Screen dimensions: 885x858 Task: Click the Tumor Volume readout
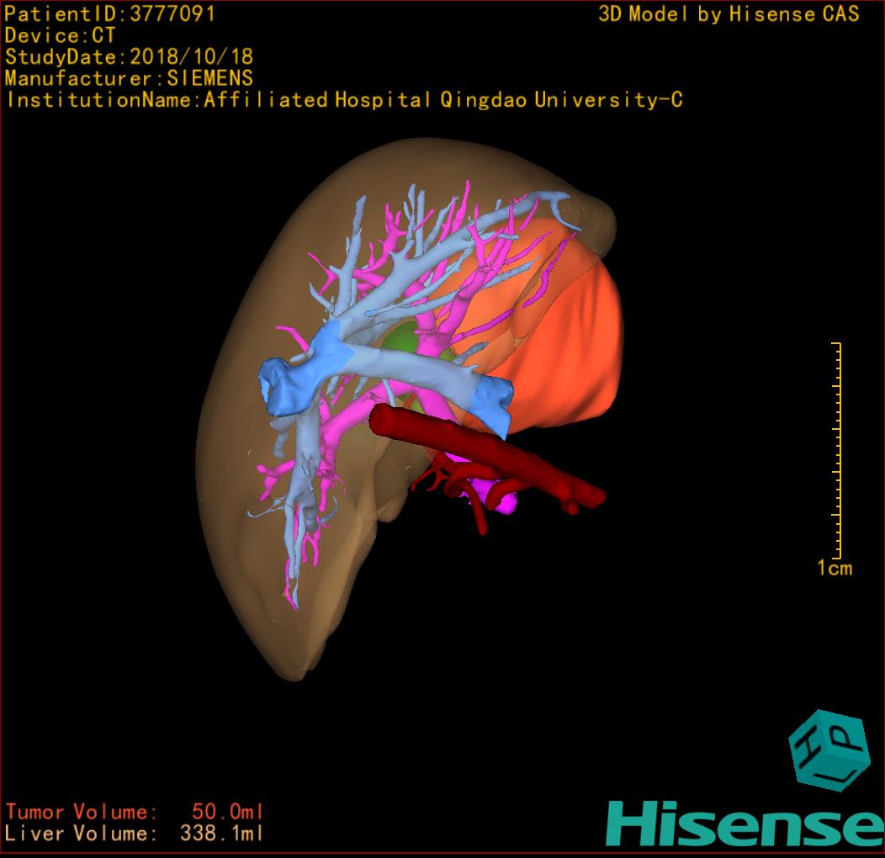[135, 812]
